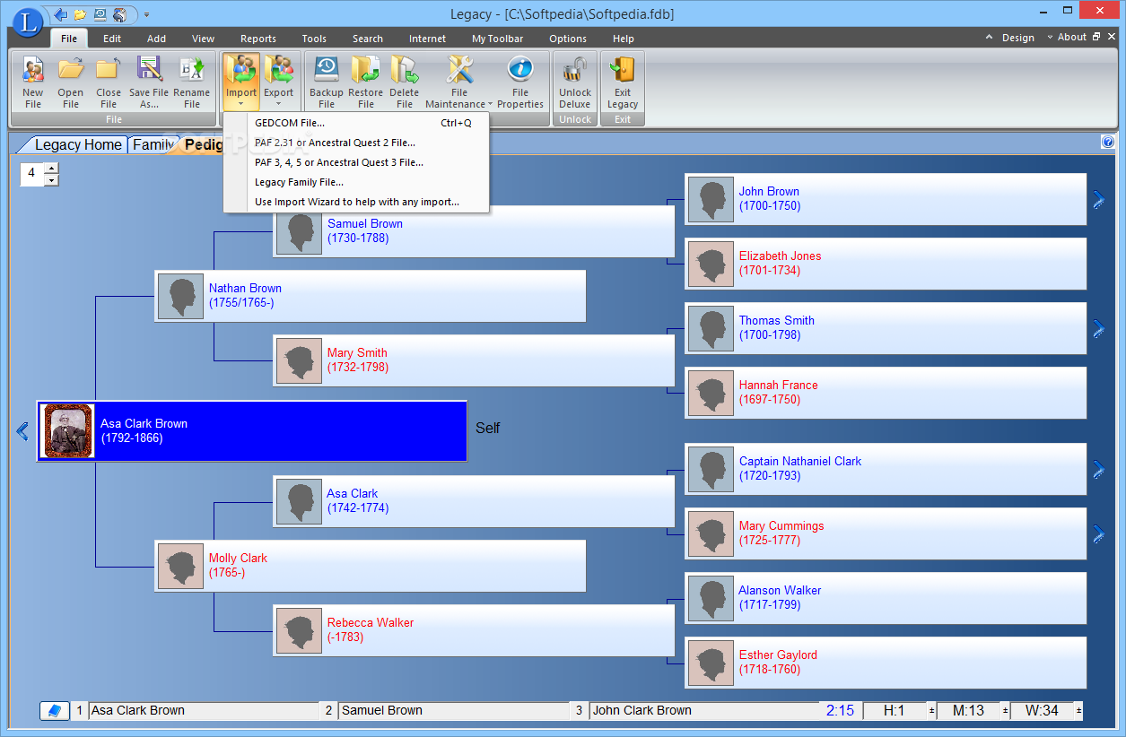Choose PAF 3, 4, 5 or Ancestral Quest 3 File
This screenshot has width=1126, height=737.
[x=356, y=162]
